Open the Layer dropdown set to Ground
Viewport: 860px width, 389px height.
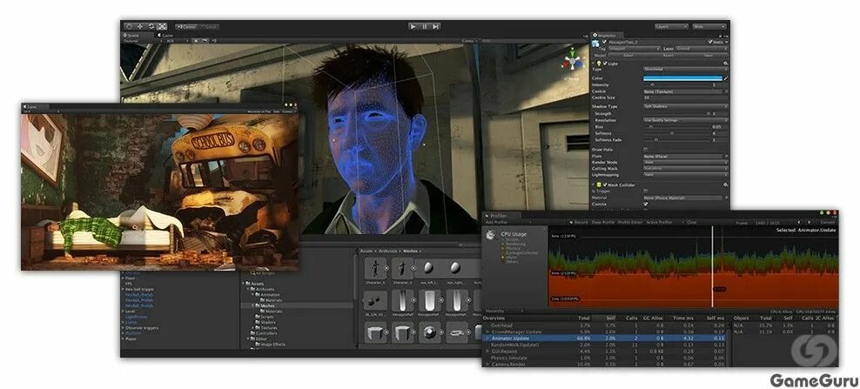(702, 48)
